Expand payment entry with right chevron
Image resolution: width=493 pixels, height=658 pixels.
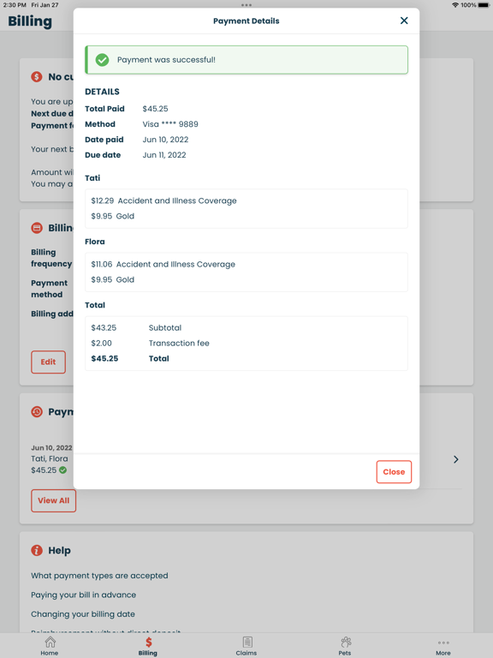[x=456, y=459]
